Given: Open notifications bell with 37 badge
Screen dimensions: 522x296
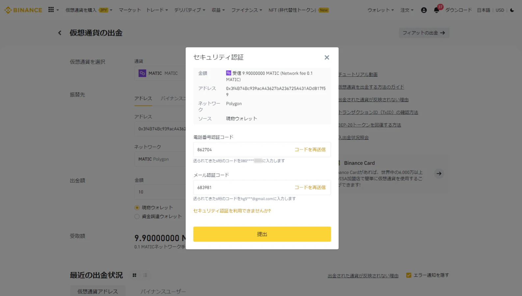Looking at the screenshot, I should click(437, 10).
